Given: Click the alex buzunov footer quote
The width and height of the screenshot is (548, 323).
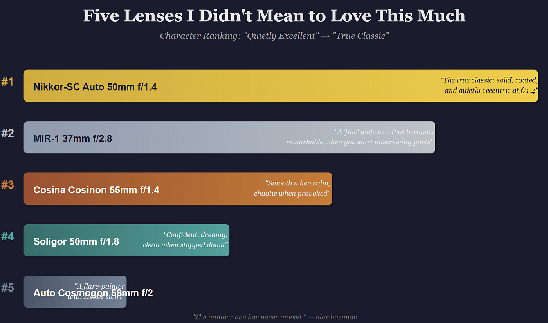Looking at the screenshot, I should (274, 317).
